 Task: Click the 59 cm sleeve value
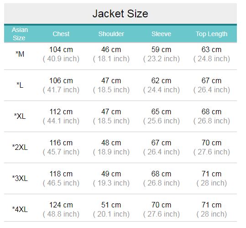coord(161,50)
